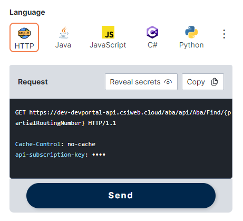Click the Cache-Control header name
243x221 pixels.
point(38,144)
